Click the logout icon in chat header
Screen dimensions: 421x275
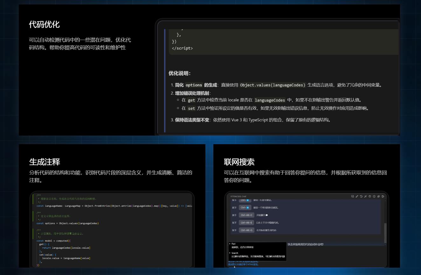point(383,196)
